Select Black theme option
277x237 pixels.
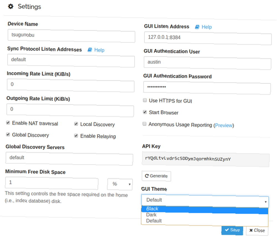coord(205,210)
